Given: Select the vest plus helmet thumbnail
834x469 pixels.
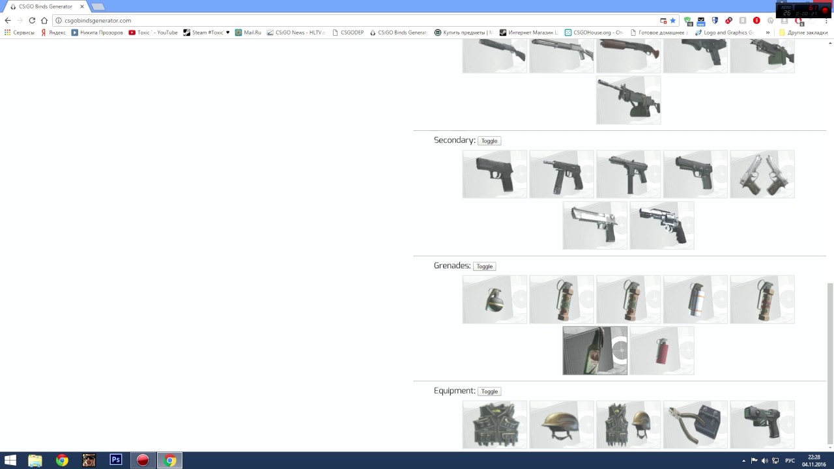Looking at the screenshot, I should (628, 425).
